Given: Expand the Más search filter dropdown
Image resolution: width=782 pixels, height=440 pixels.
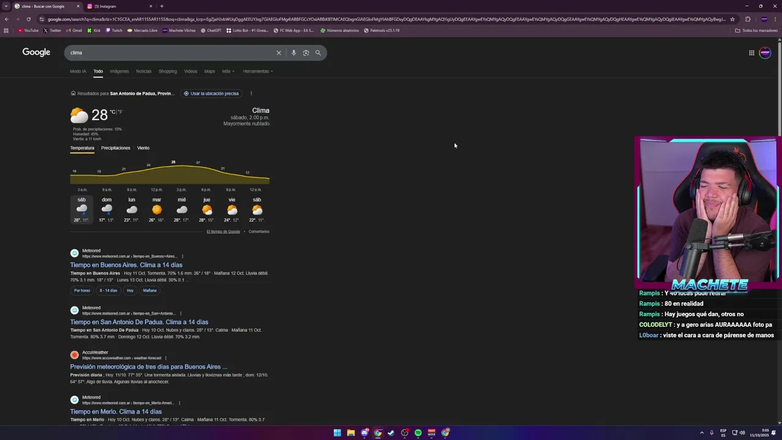Looking at the screenshot, I should pyautogui.click(x=228, y=71).
